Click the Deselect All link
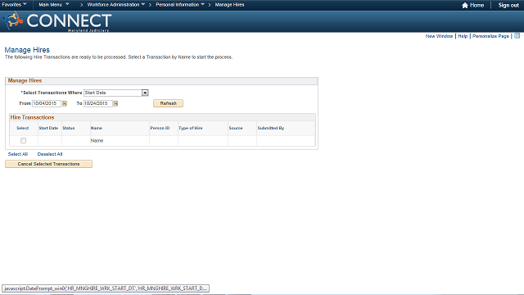The height and width of the screenshot is (295, 524). pyautogui.click(x=50, y=154)
